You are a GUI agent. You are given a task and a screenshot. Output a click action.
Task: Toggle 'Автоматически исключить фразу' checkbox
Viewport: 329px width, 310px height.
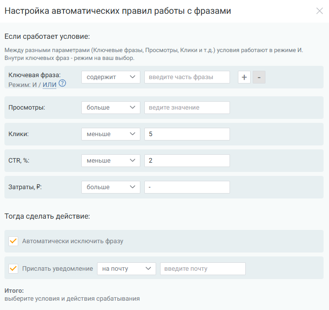[14, 241]
